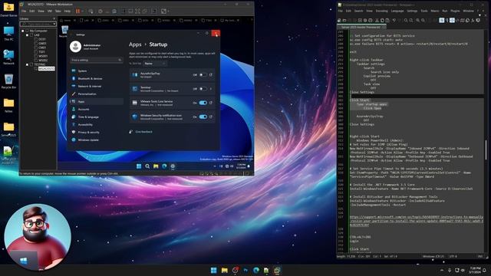This screenshot has height=276, width=491.
Task: Open the VMware File menu
Action: pyautogui.click(x=24, y=11)
